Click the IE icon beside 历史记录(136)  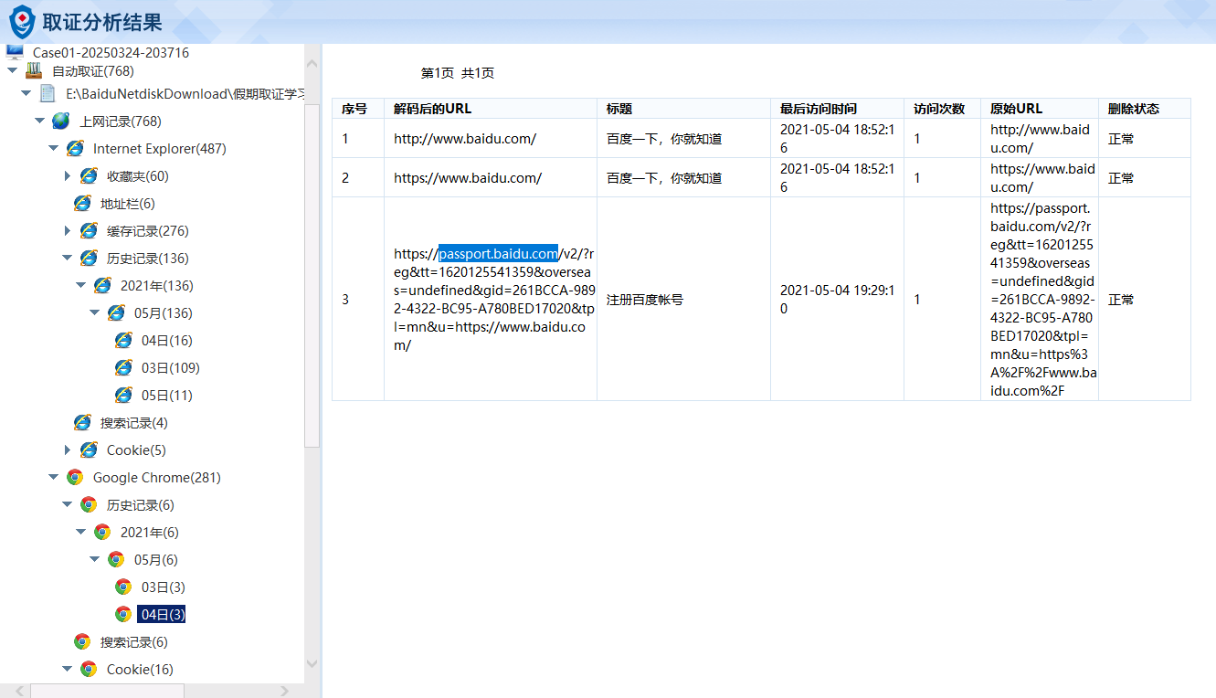[89, 258]
